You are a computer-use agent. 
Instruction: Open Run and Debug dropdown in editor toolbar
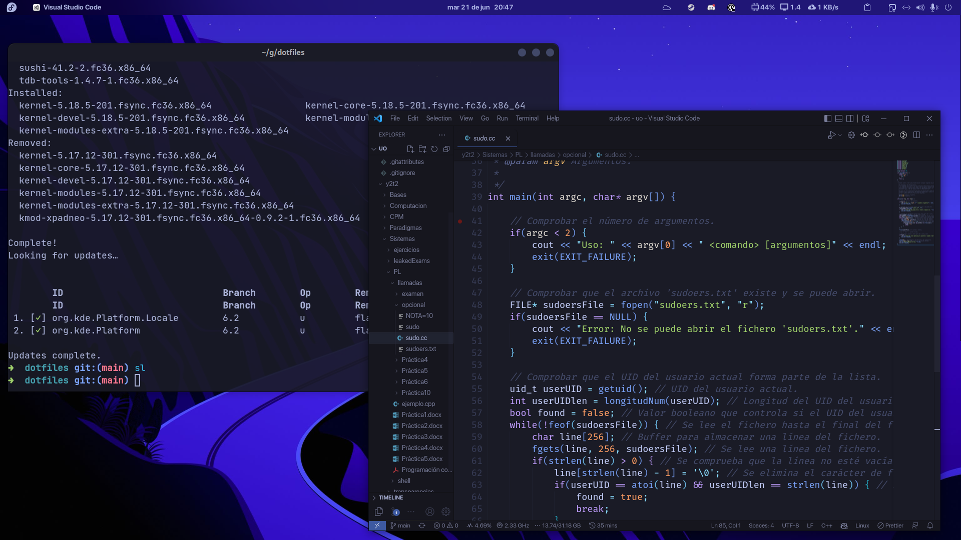[840, 135]
